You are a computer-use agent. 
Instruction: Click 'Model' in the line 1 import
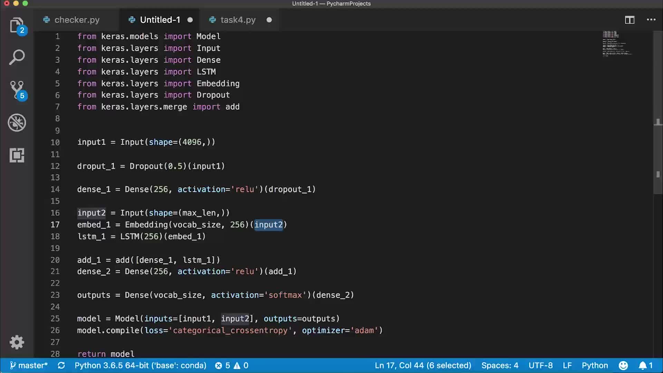pyautogui.click(x=209, y=37)
